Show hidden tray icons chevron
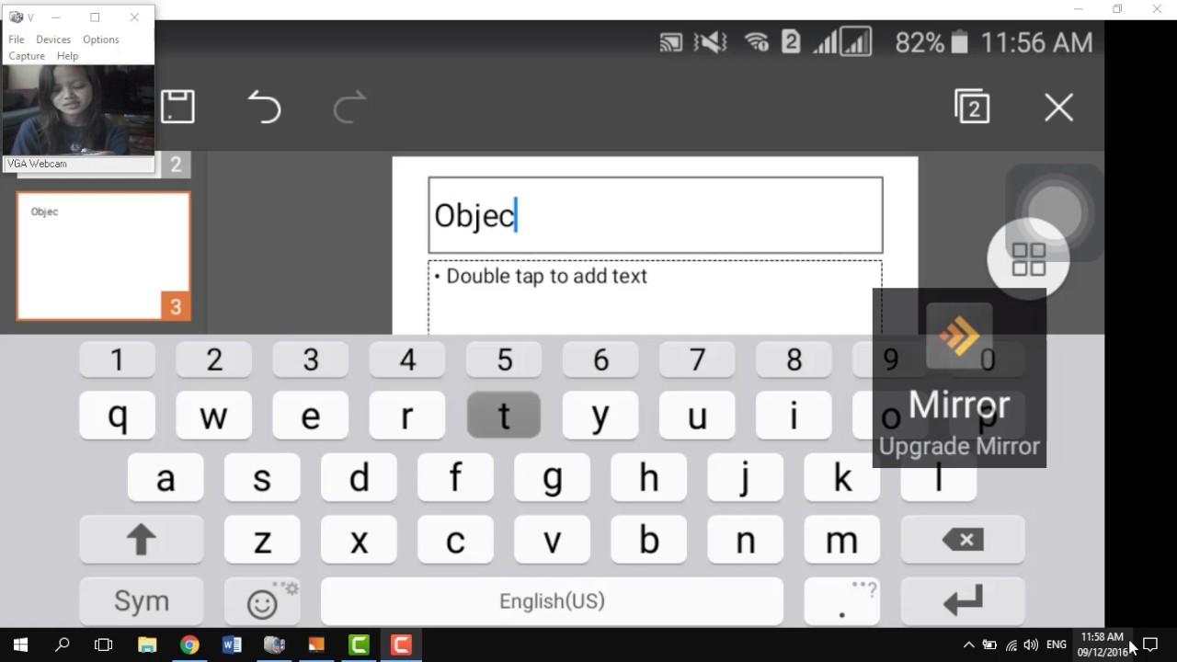 pyautogui.click(x=968, y=645)
